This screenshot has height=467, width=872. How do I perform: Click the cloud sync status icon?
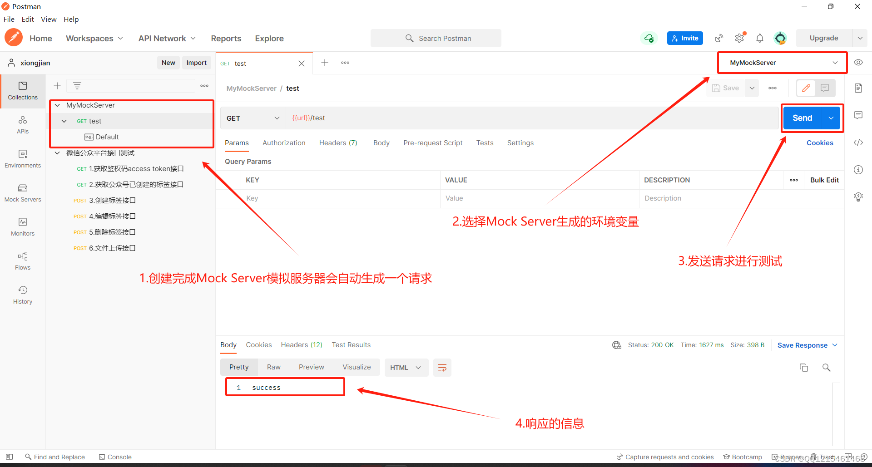(x=649, y=38)
